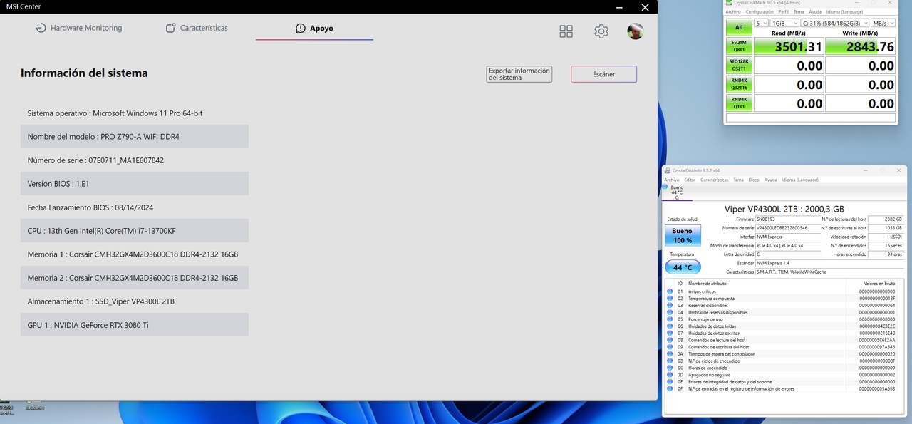Expand the 1GiB test size dropdown
912x424 pixels.
click(784, 24)
